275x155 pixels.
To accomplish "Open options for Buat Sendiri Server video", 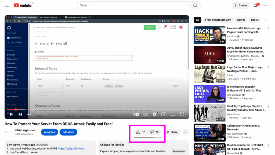I will click(x=268, y=145).
